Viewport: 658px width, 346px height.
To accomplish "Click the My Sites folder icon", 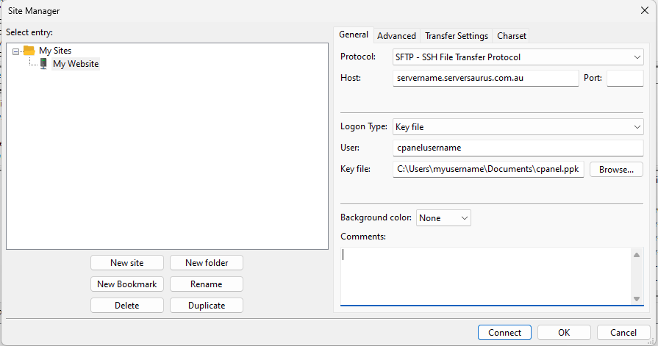I will (x=29, y=51).
